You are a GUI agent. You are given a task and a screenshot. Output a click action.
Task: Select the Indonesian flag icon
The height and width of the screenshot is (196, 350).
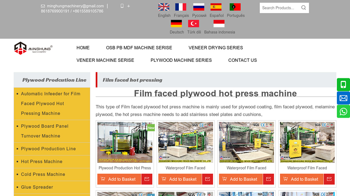(x=219, y=24)
